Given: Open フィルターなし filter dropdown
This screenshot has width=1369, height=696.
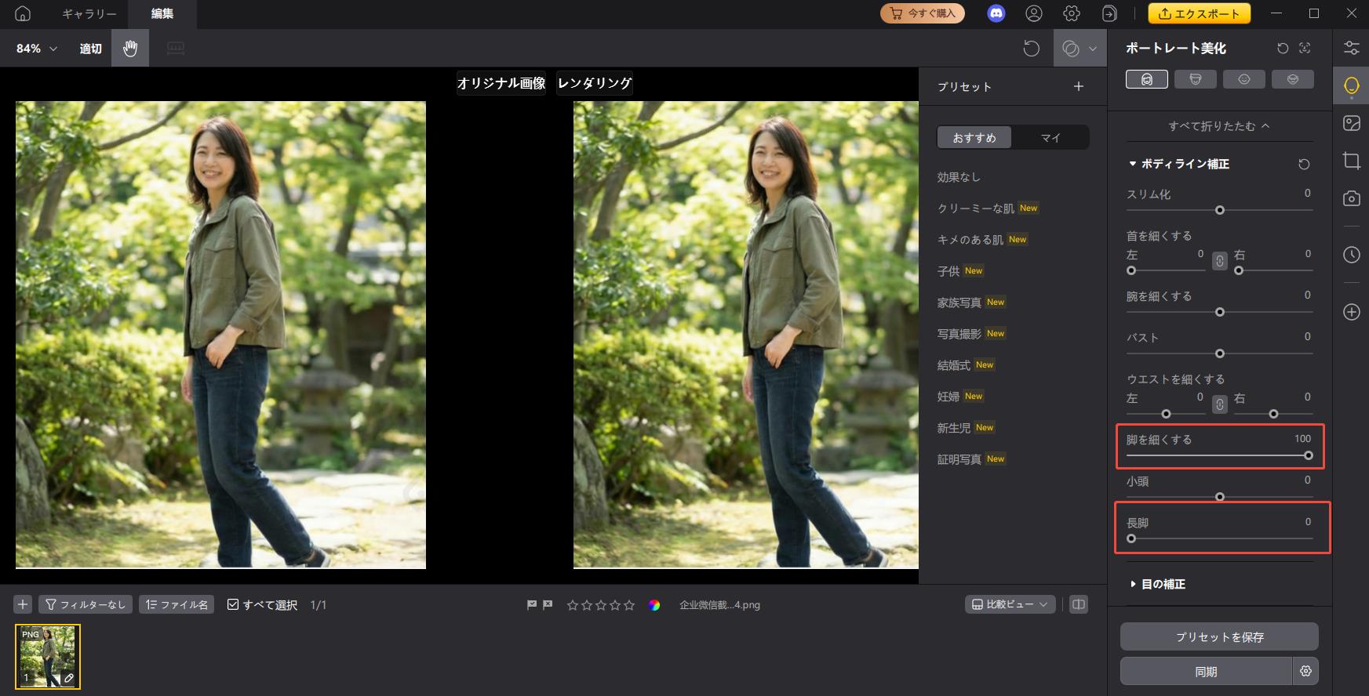Looking at the screenshot, I should point(85,604).
